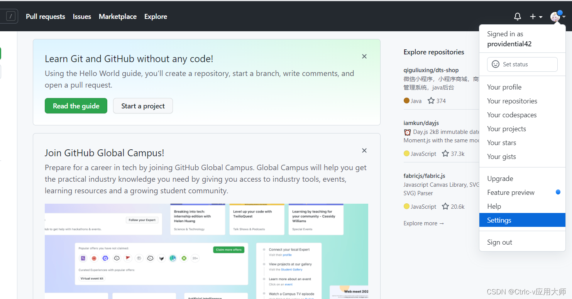Open Your repositories from the menu
The width and height of the screenshot is (572, 299).
click(x=522, y=101)
